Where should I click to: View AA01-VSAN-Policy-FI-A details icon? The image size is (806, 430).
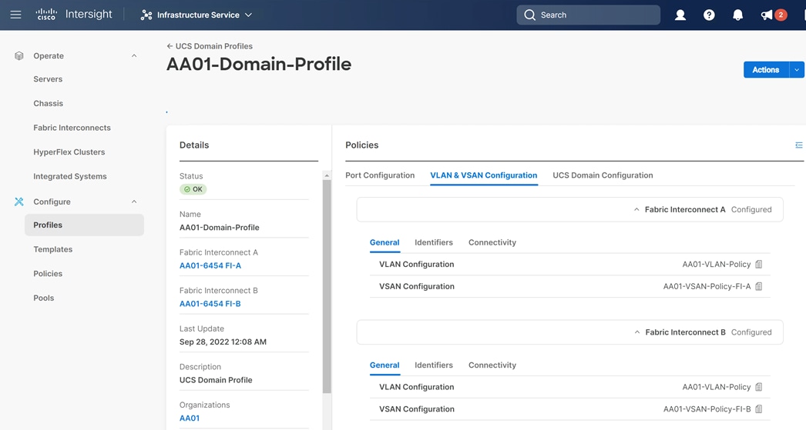(759, 286)
